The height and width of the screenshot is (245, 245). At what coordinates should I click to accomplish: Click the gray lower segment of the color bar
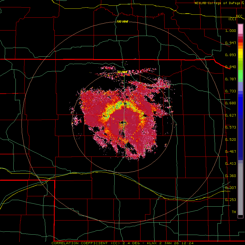click(240, 189)
